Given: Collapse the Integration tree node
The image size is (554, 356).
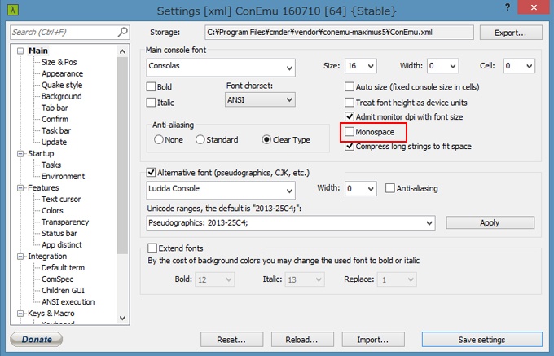Looking at the screenshot, I should point(20,257).
